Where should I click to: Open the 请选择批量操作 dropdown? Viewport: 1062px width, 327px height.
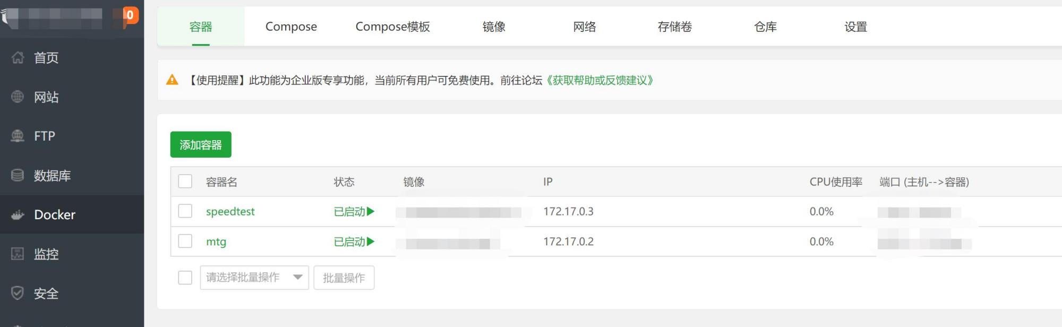coord(254,277)
